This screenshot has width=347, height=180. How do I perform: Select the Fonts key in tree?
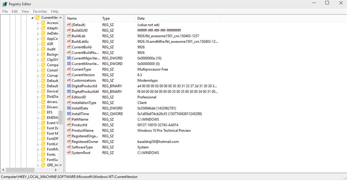pos(51,155)
